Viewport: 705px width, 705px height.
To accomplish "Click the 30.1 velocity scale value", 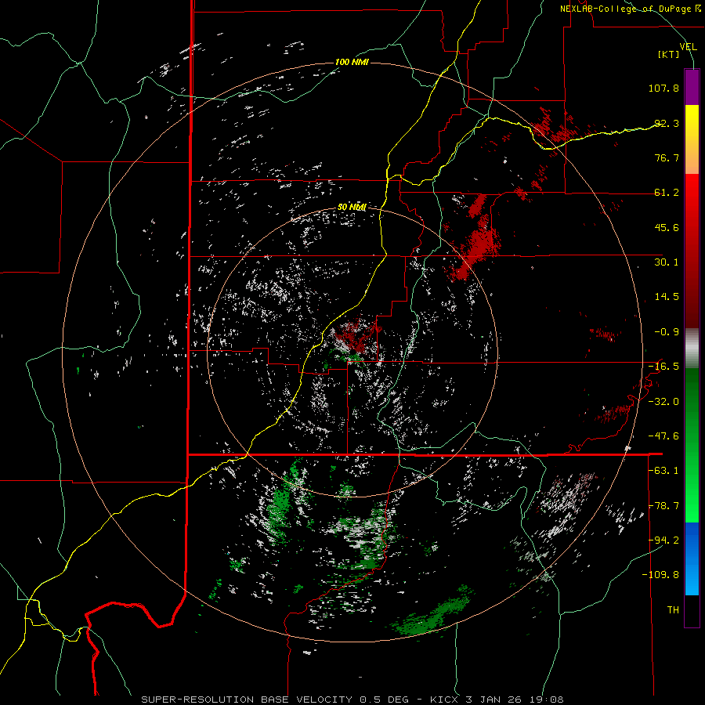I will pyautogui.click(x=667, y=262).
